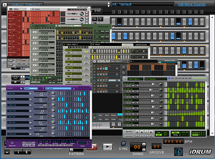Screen dimensions: 215x159
Task: Click the LOAD button under Kick 3.aif, red window
Action: pos(15,15)
